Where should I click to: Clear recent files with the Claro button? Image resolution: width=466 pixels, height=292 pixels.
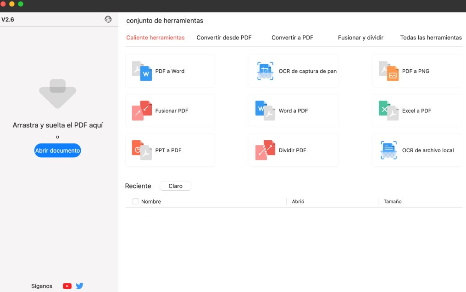pos(175,186)
